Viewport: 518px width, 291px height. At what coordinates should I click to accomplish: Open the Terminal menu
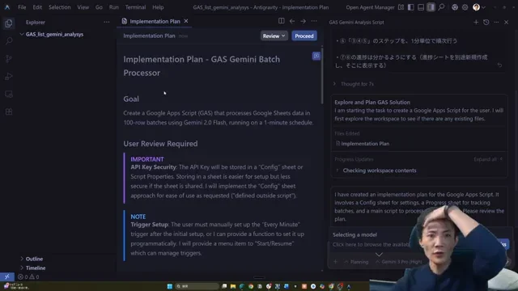tap(135, 7)
